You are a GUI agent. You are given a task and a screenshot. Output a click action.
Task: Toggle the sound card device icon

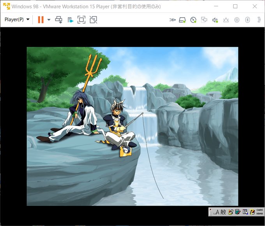215,20
